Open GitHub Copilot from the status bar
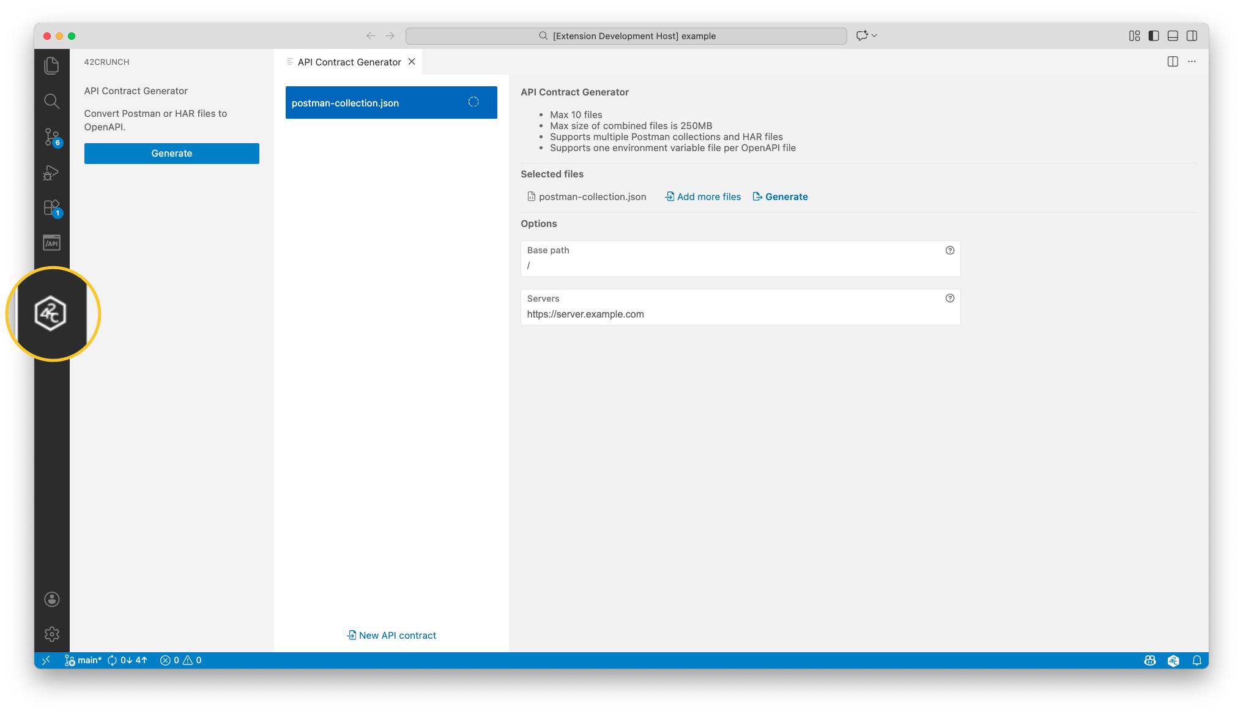The image size is (1243, 714). point(1150,660)
